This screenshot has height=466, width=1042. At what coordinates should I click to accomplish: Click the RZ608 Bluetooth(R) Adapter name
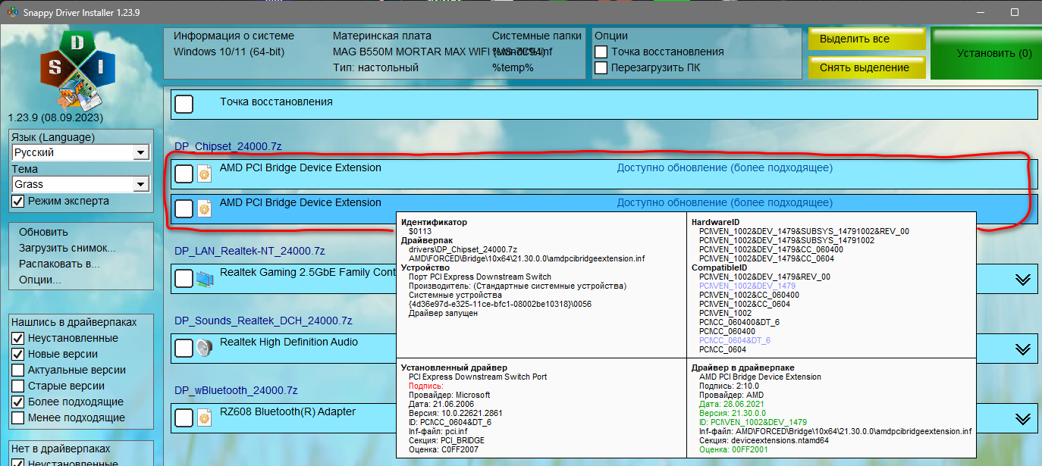pos(287,412)
